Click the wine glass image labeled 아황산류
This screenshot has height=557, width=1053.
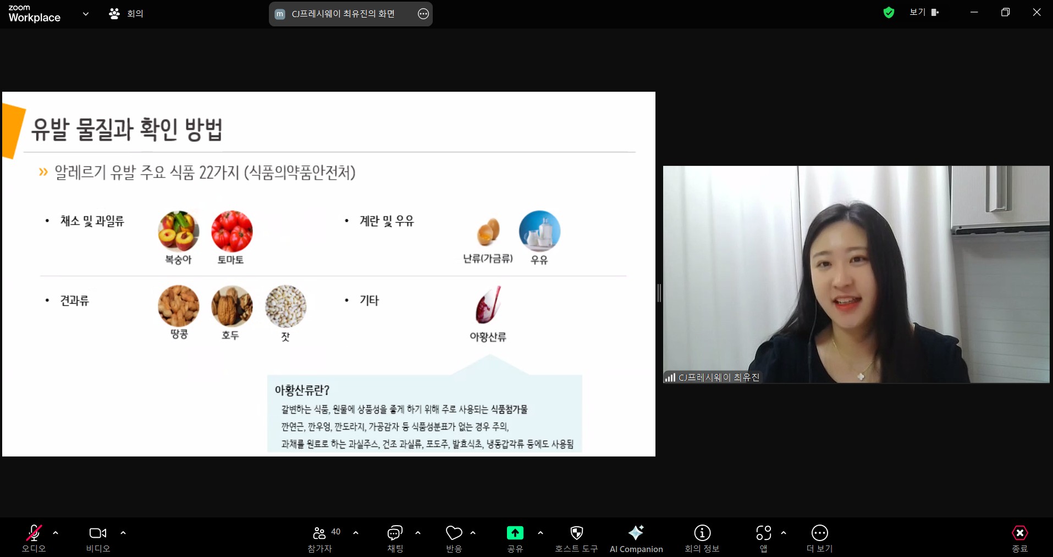tap(488, 305)
